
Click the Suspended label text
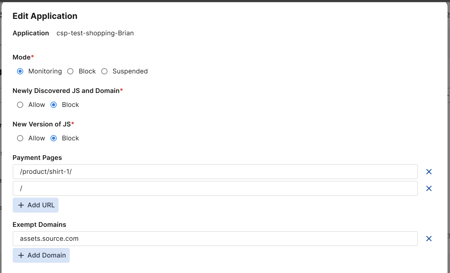click(x=130, y=71)
